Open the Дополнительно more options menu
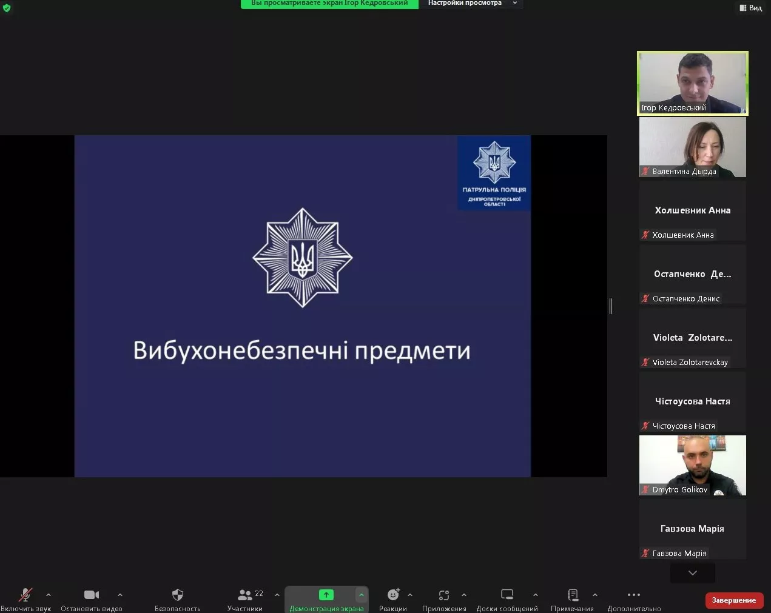 pos(634,595)
